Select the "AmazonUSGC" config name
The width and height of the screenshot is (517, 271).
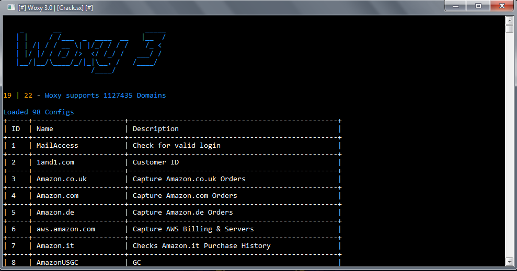pos(58,263)
